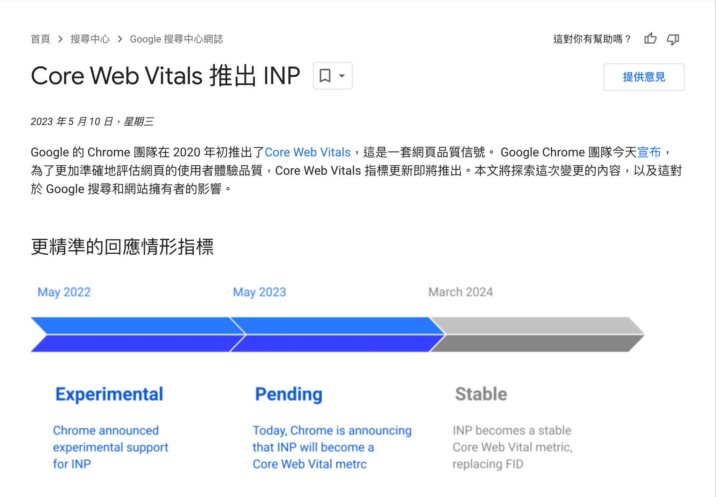Image resolution: width=716 pixels, height=497 pixels.
Task: Click the gray Stable arrow segment
Action: click(535, 335)
